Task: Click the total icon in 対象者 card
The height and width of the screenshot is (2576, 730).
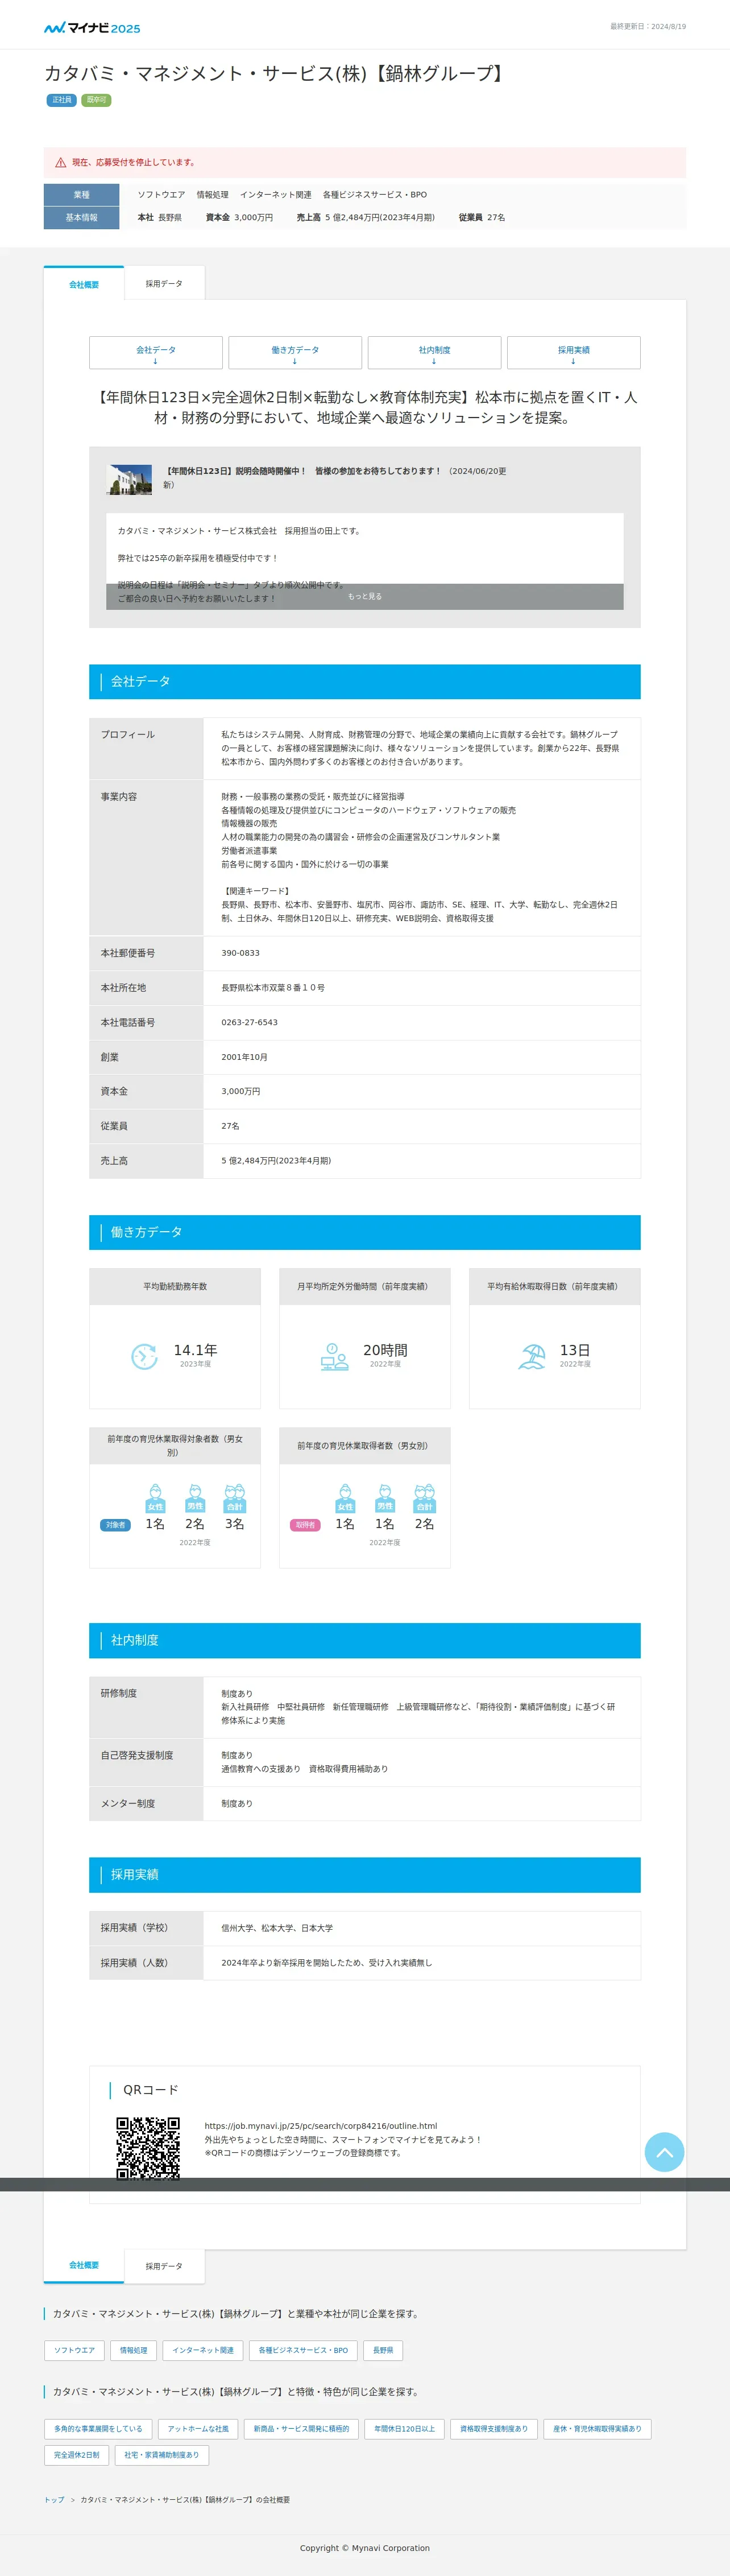Action: tap(234, 1498)
